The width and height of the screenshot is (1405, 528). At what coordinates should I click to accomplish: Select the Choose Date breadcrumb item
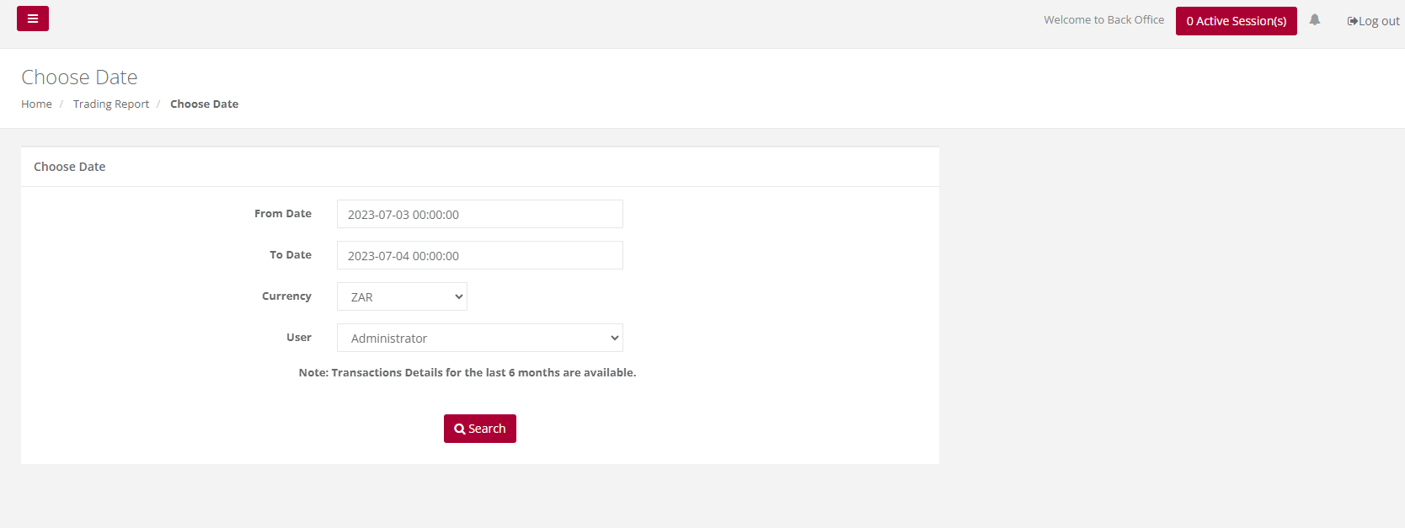(204, 104)
